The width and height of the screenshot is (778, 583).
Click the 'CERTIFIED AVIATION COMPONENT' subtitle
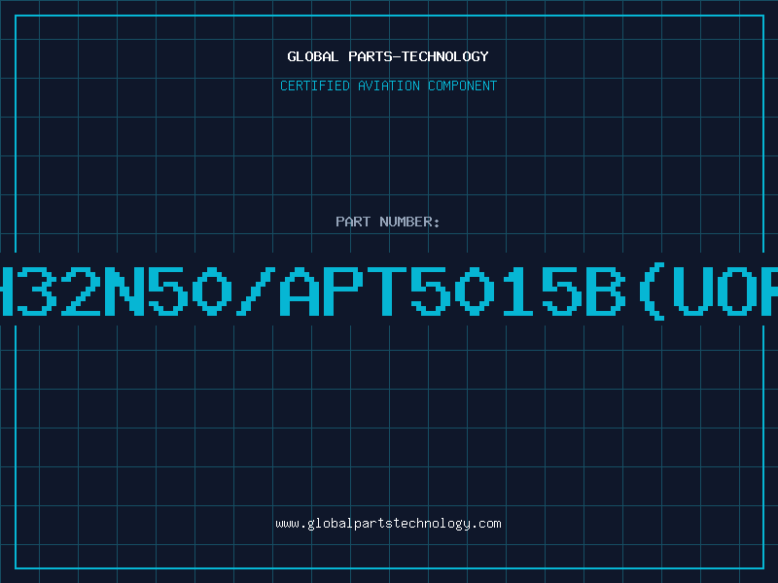(x=388, y=86)
